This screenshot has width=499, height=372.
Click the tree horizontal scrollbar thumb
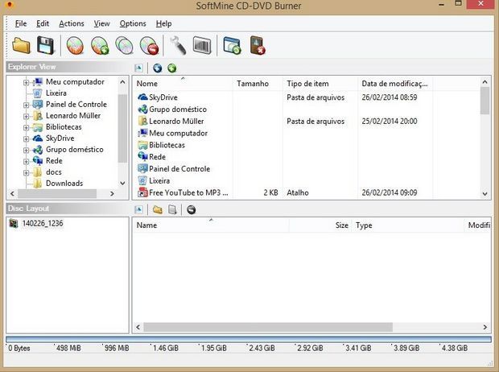(57, 193)
